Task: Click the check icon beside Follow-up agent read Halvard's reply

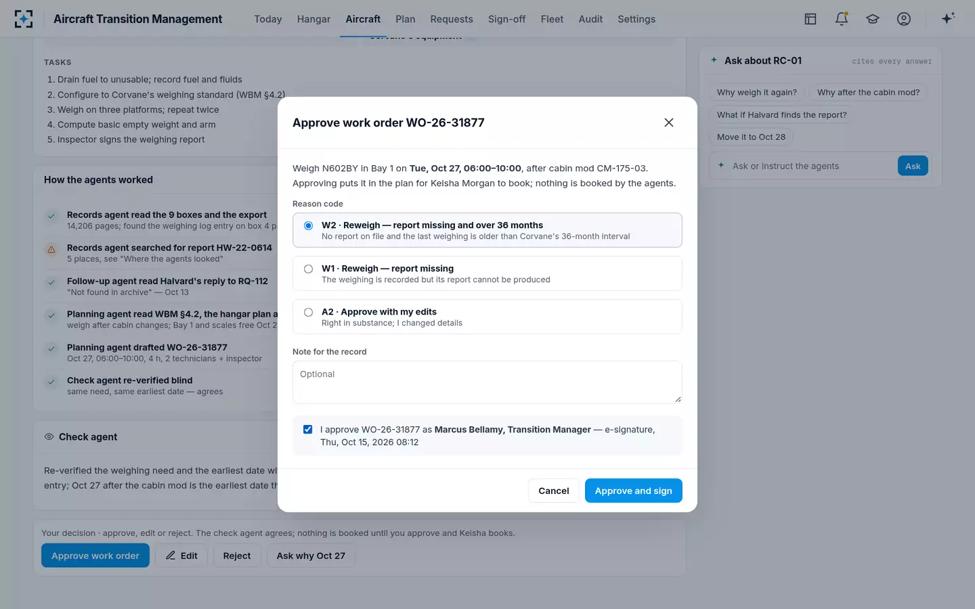Action: [51, 283]
